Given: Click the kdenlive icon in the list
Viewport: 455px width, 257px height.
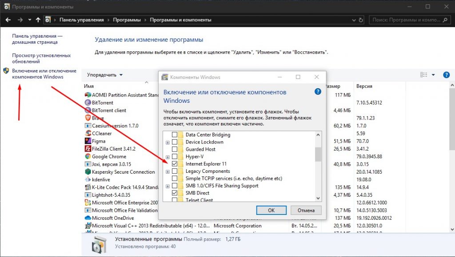Looking at the screenshot, I should (88, 179).
